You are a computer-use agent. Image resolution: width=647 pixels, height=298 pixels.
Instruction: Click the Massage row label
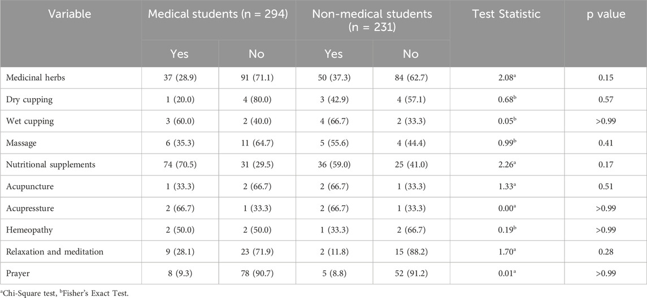(x=27, y=143)
